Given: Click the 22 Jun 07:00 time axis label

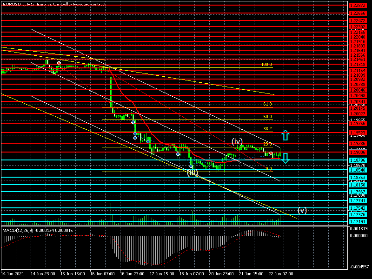Looking at the screenshot, I should click(281, 273).
